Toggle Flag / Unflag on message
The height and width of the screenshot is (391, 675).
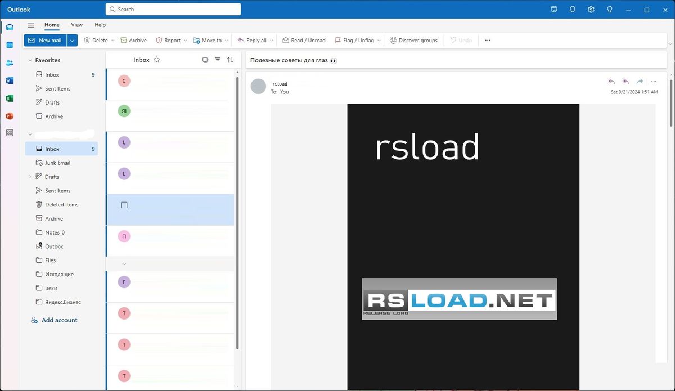tap(354, 41)
